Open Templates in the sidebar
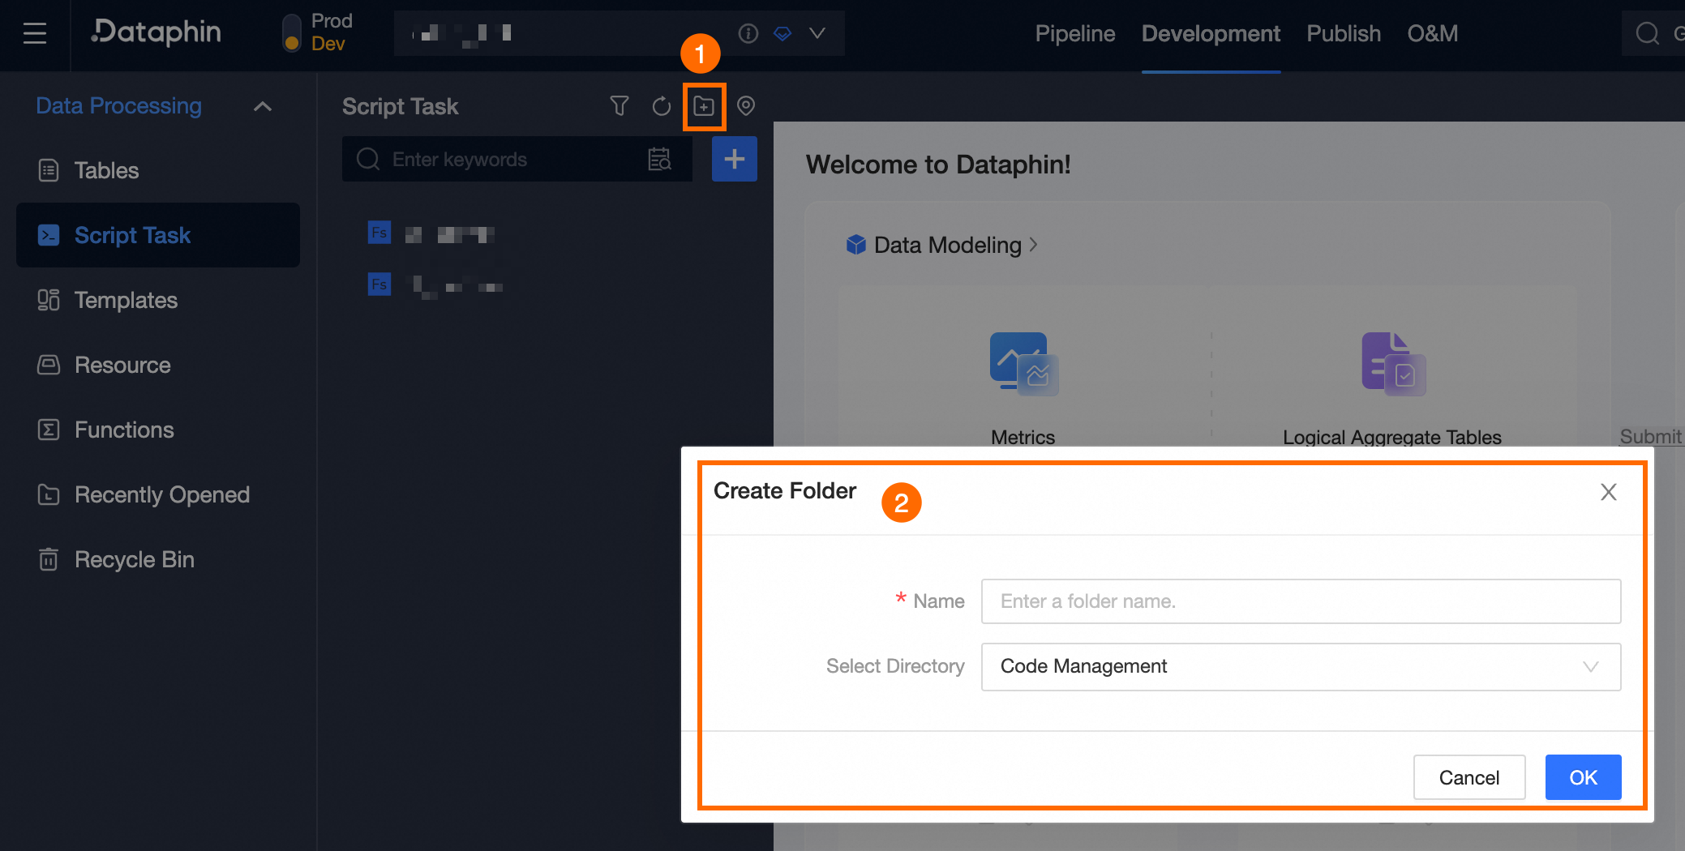The width and height of the screenshot is (1685, 851). 158,300
